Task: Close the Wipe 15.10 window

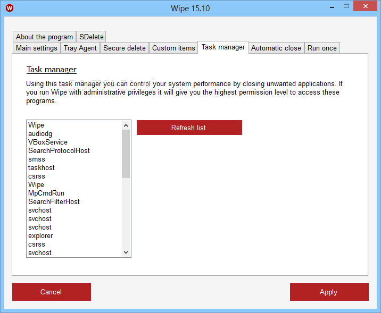Action: coord(365,6)
